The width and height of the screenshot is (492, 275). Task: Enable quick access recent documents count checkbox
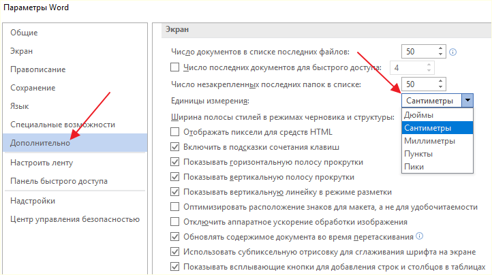(174, 67)
